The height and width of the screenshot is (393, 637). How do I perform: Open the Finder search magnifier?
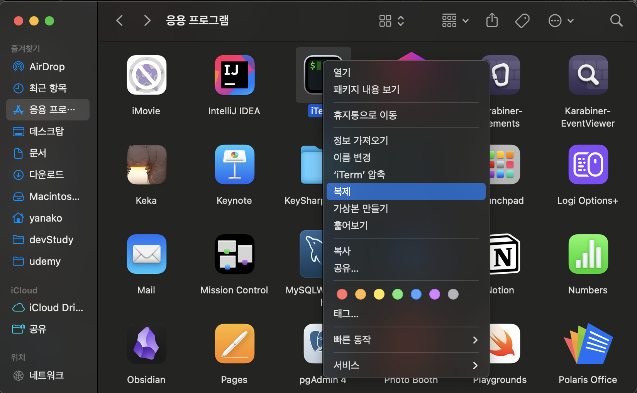point(616,20)
